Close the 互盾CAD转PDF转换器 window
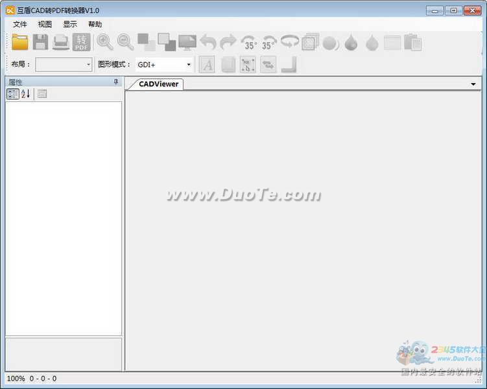 point(472,10)
